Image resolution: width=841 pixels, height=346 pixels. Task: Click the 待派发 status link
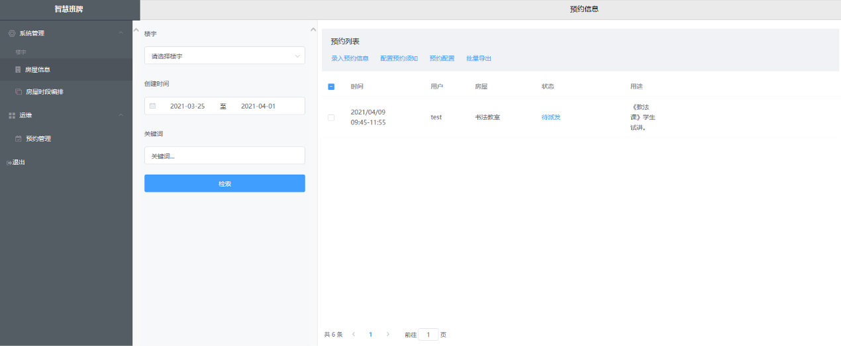[551, 117]
